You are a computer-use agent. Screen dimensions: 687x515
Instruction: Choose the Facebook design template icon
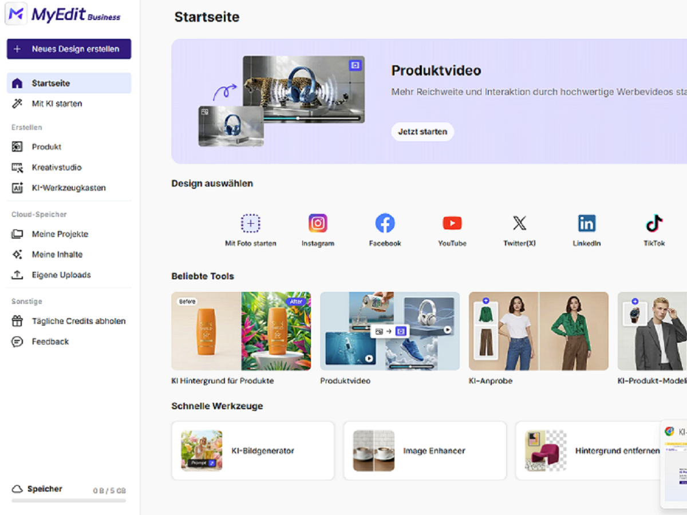click(x=385, y=223)
